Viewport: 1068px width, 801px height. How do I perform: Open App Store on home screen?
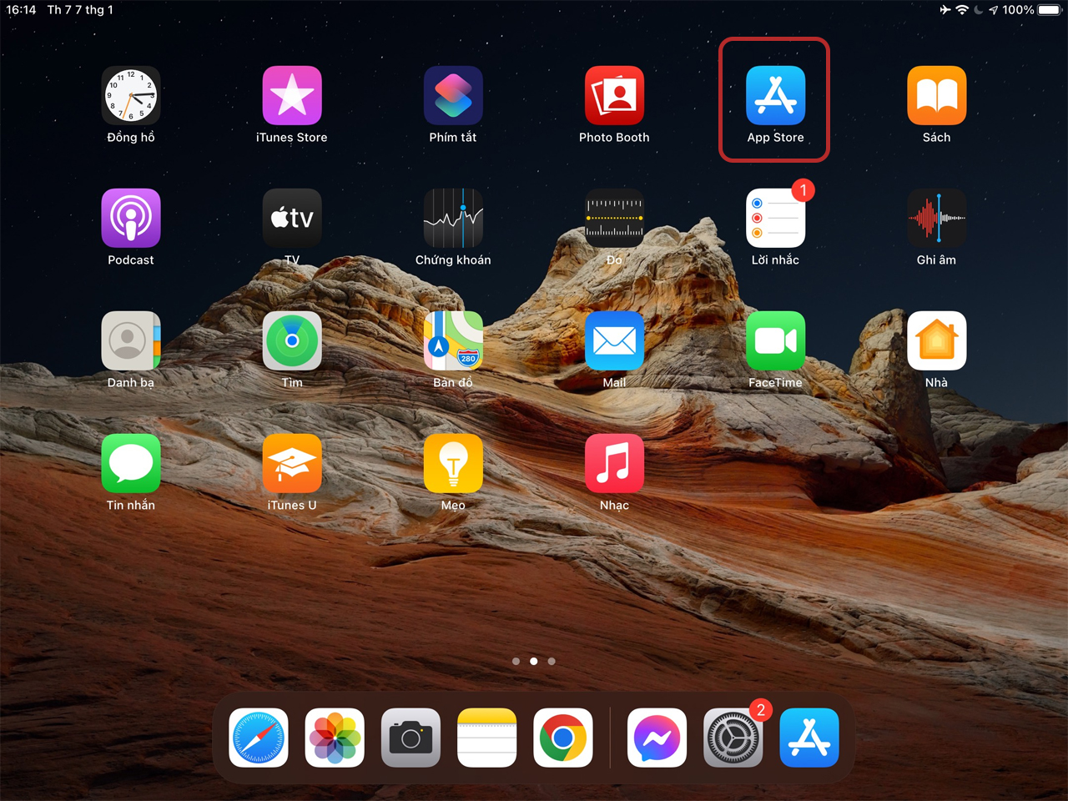[x=775, y=95]
